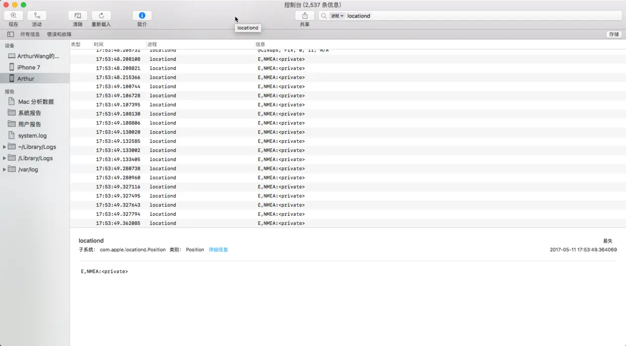Select log row at 17:53:49.107395
626x346 pixels.
click(348, 104)
